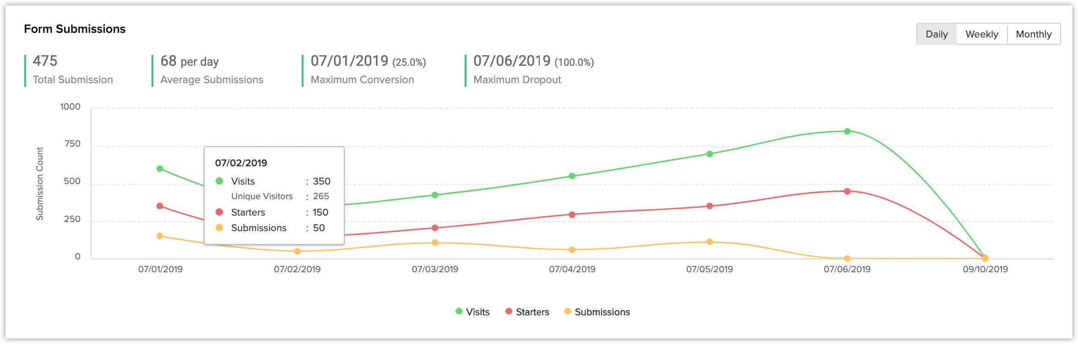The width and height of the screenshot is (1078, 344).
Task: Click the Starters data point for 07/06/2019
Action: coord(847,191)
